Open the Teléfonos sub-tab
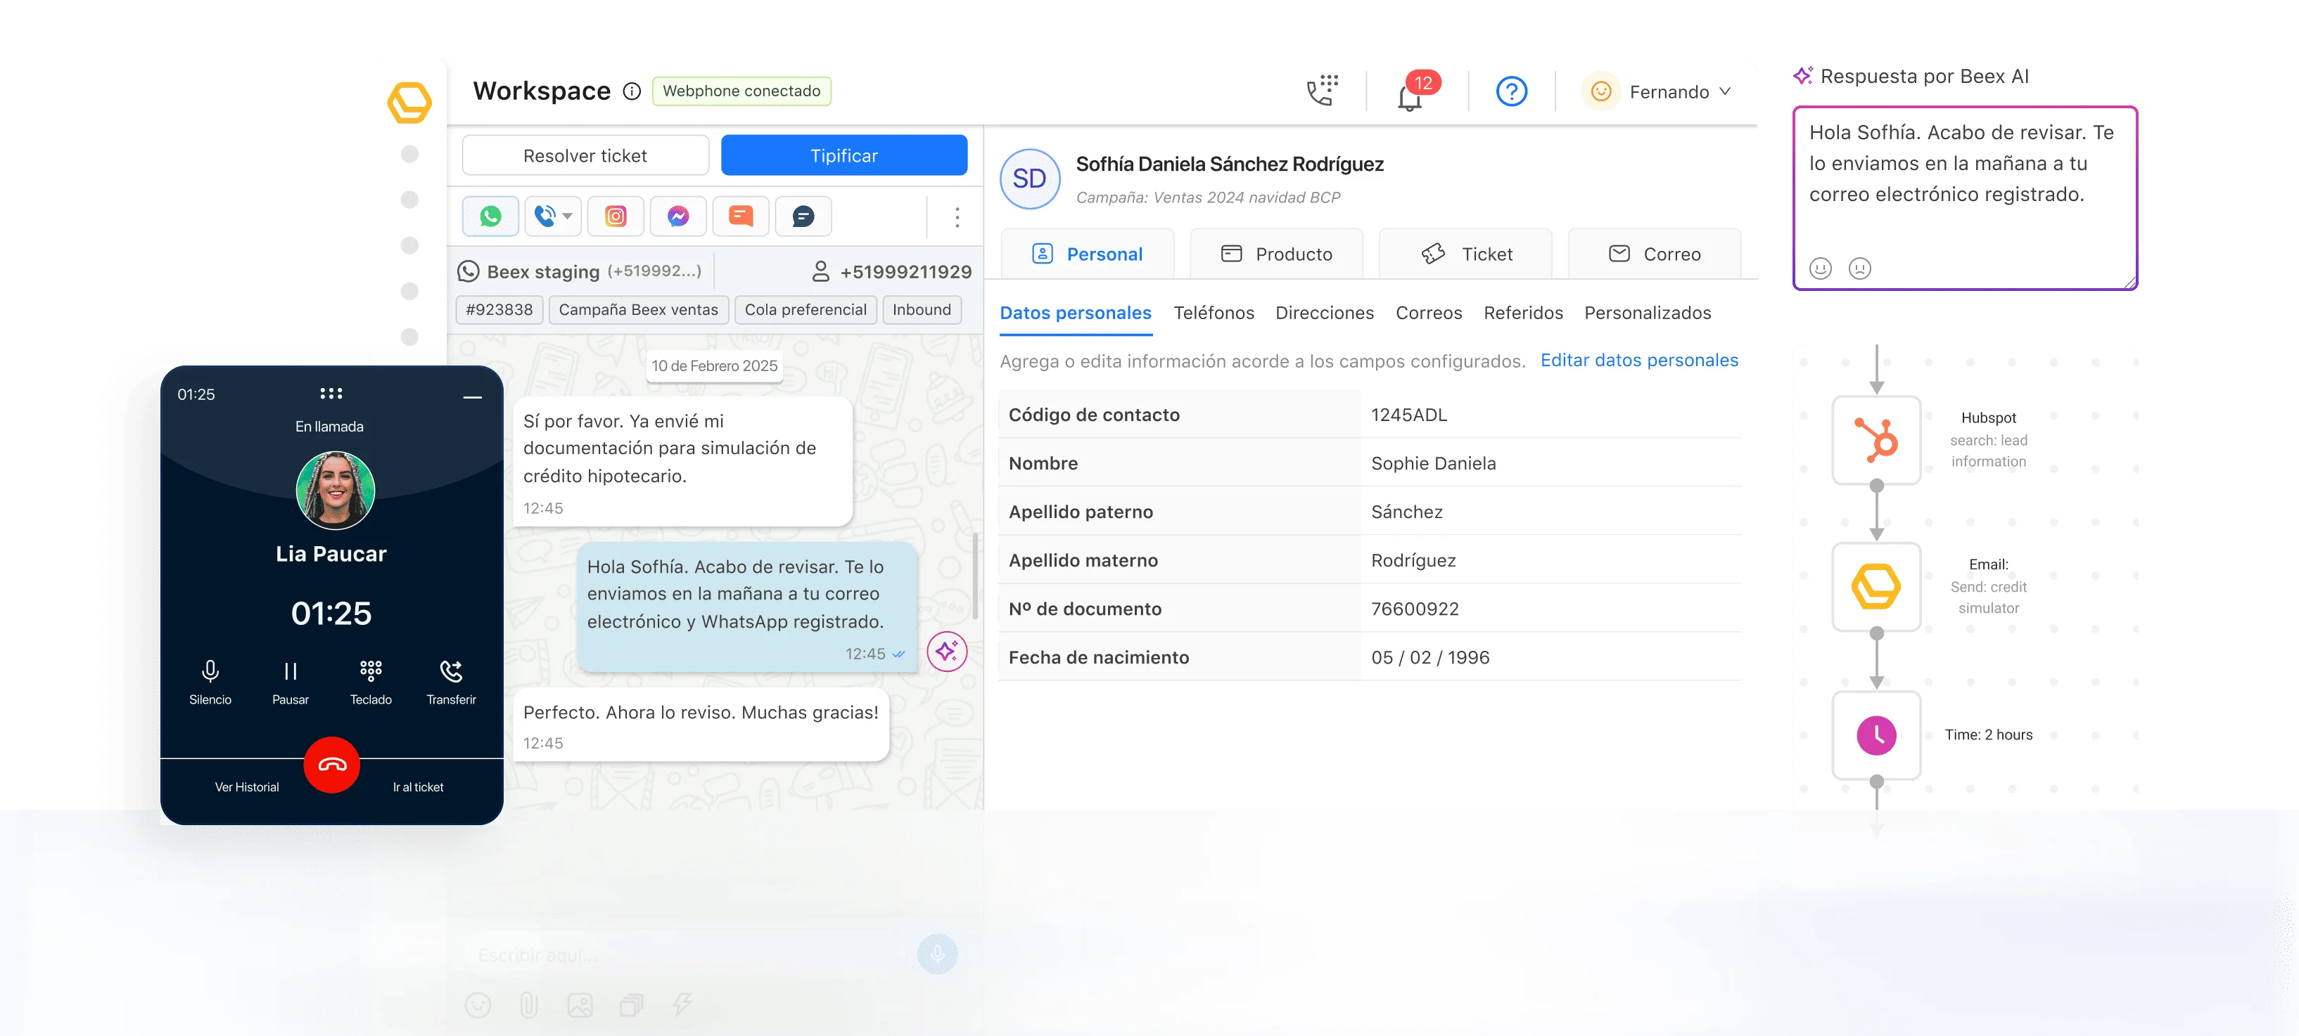The height and width of the screenshot is (1036, 2299). coord(1213,313)
